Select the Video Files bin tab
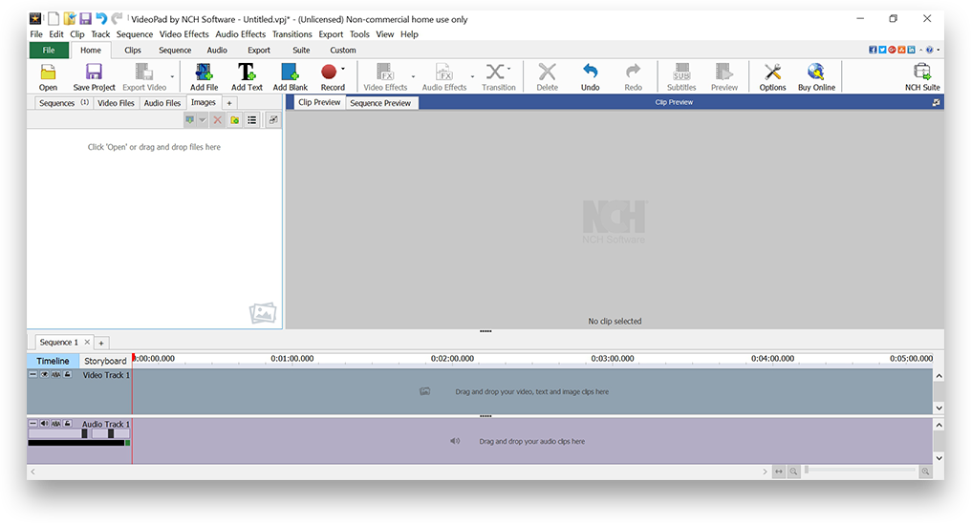 pos(116,103)
